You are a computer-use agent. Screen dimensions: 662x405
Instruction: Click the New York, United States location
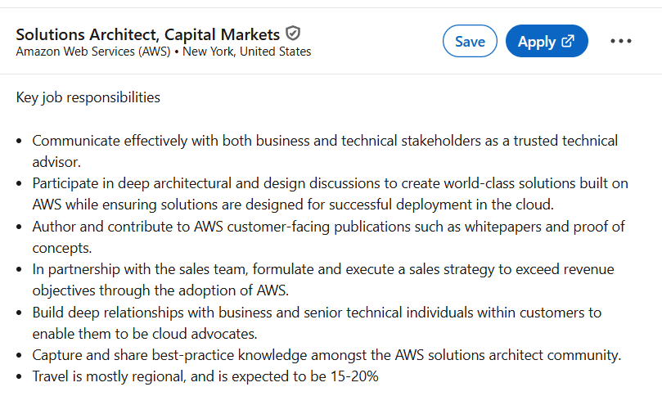pyautogui.click(x=246, y=52)
